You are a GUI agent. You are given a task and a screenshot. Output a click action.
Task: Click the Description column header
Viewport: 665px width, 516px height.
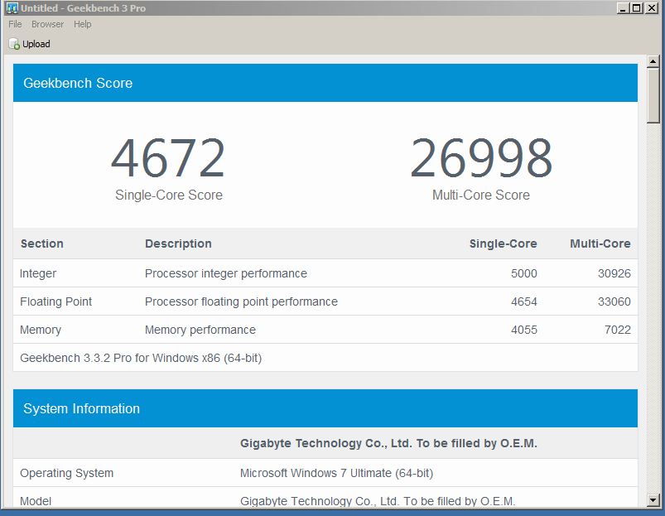point(178,244)
